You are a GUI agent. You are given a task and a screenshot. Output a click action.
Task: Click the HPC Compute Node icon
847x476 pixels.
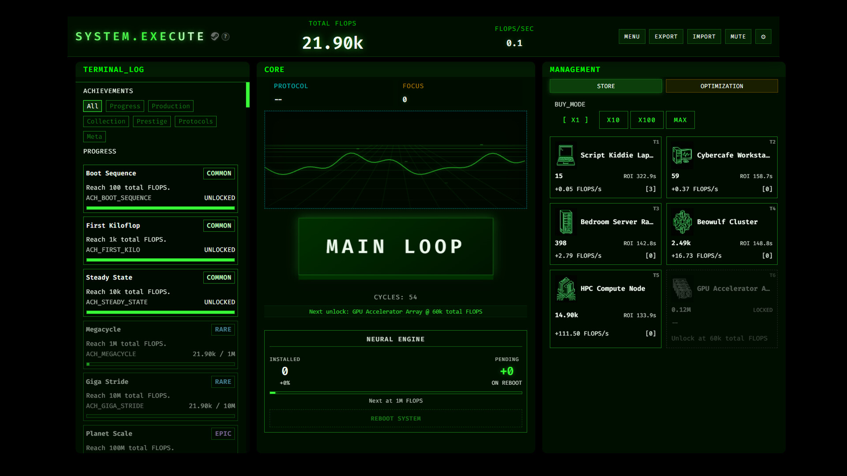coord(566,289)
